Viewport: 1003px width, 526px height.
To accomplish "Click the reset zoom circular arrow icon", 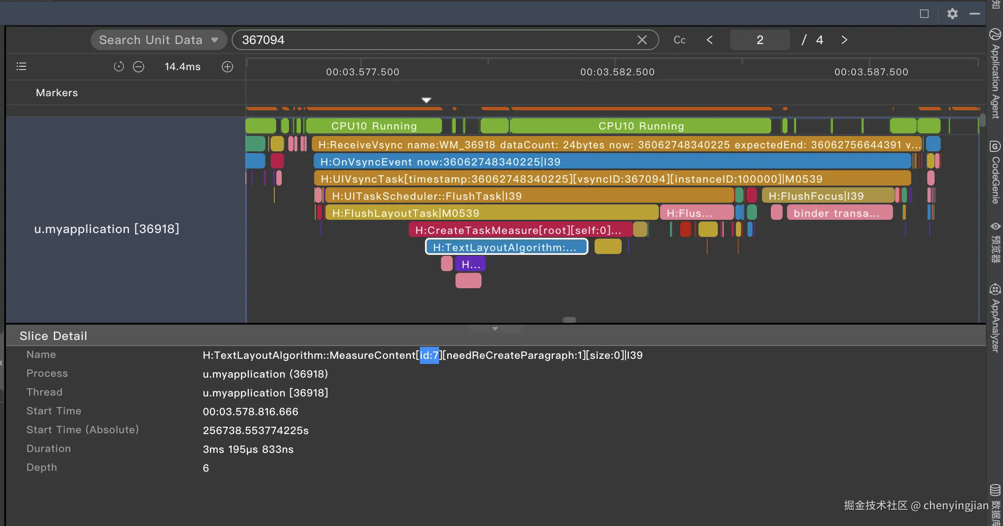I will coord(119,67).
